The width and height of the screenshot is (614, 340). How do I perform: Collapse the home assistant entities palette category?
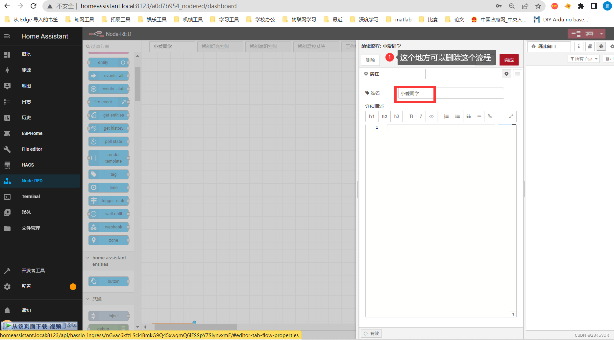click(x=88, y=258)
